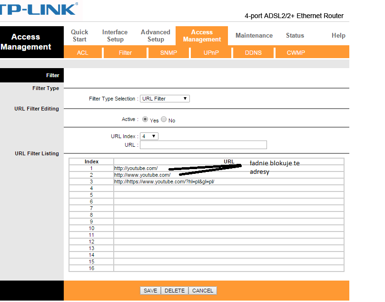Open the Status tab
The height and width of the screenshot is (302, 385).
click(x=295, y=35)
